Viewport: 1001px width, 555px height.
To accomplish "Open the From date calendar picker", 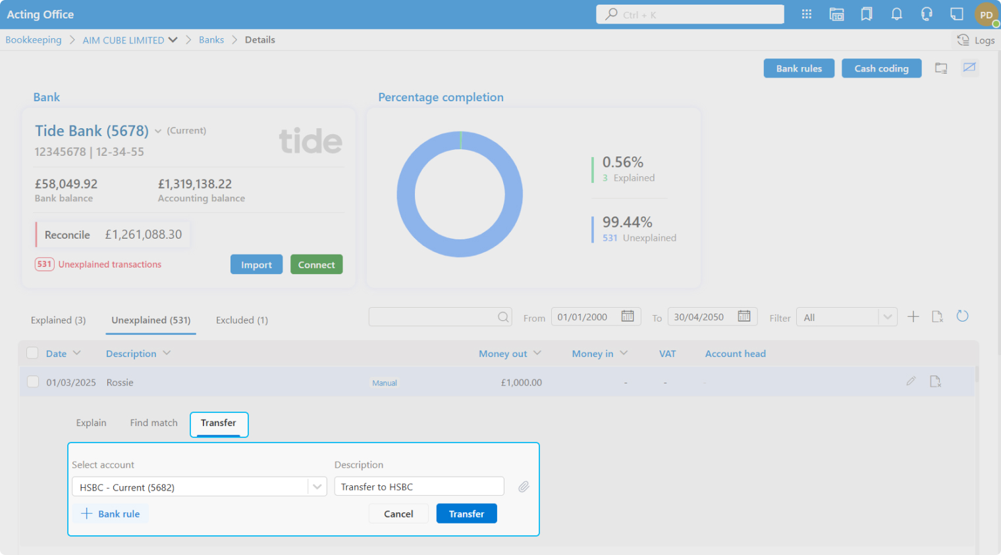I will coord(628,316).
